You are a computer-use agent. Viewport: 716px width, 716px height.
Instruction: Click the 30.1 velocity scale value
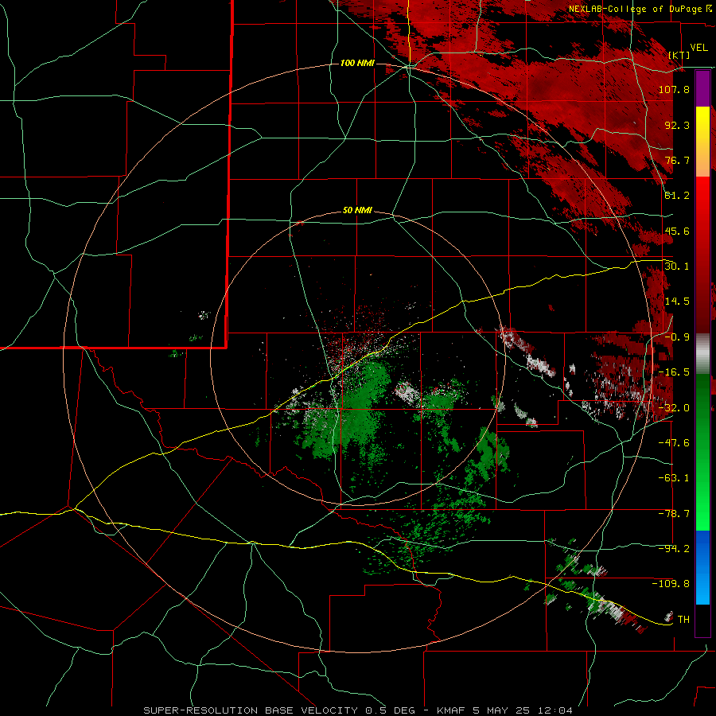tap(677, 267)
